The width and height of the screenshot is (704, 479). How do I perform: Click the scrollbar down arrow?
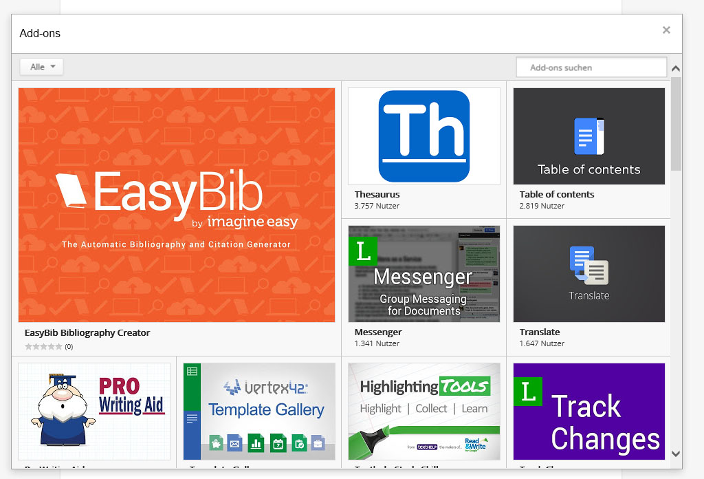click(676, 454)
